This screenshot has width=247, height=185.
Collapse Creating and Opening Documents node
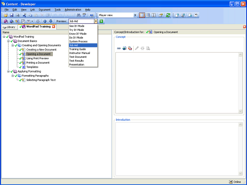(x=13, y=45)
